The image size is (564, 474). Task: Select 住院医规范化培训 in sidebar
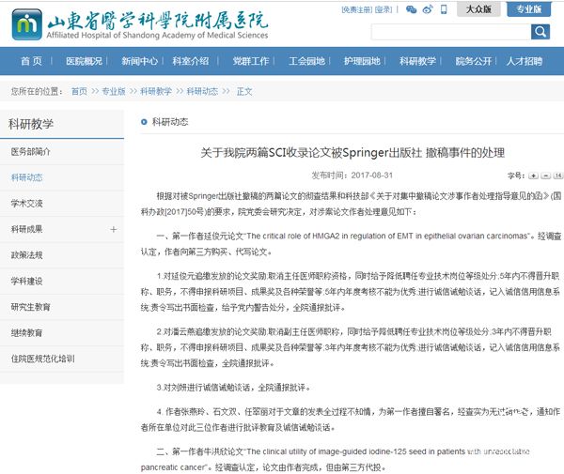62,359
